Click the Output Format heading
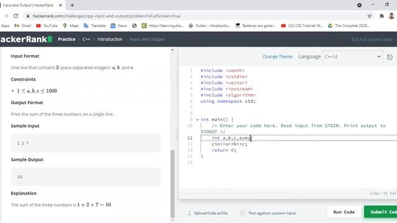397x223 pixels. pos(27,102)
